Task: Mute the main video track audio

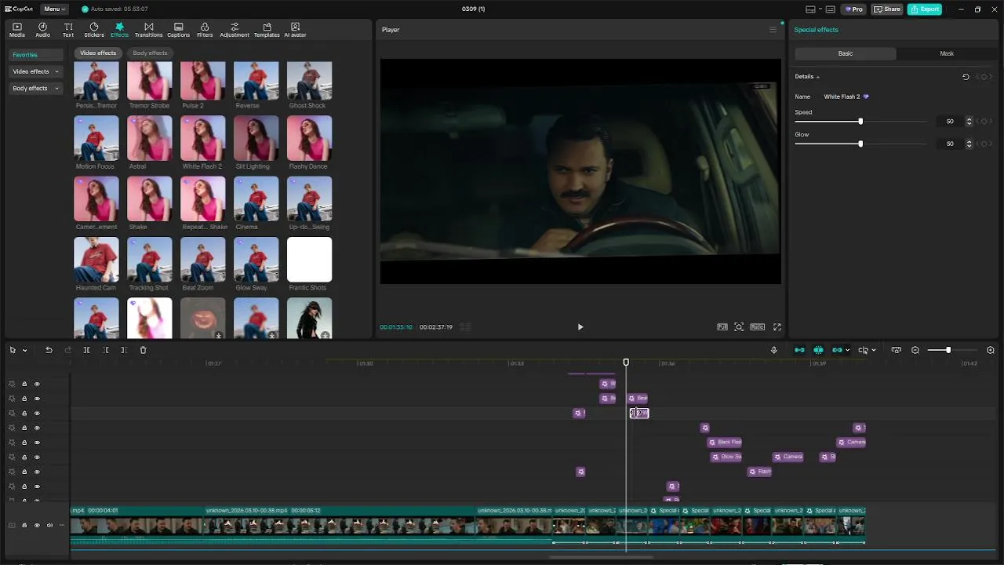Action: click(x=49, y=526)
